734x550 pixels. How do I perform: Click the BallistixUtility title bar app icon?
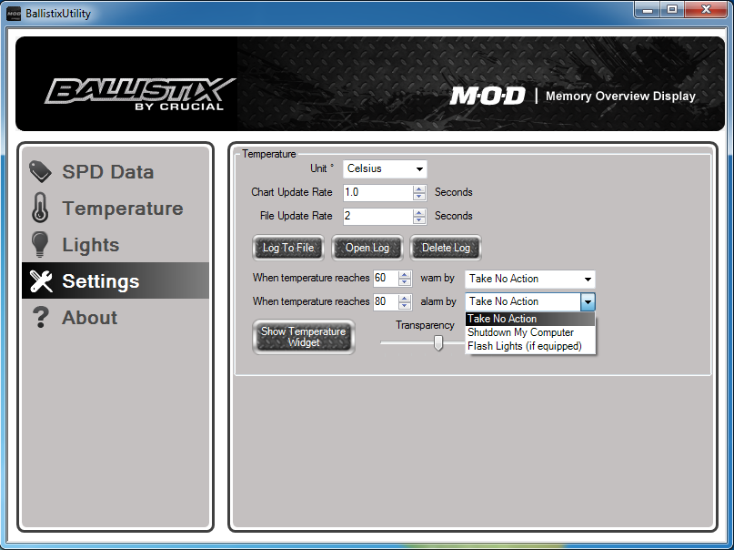14,13
